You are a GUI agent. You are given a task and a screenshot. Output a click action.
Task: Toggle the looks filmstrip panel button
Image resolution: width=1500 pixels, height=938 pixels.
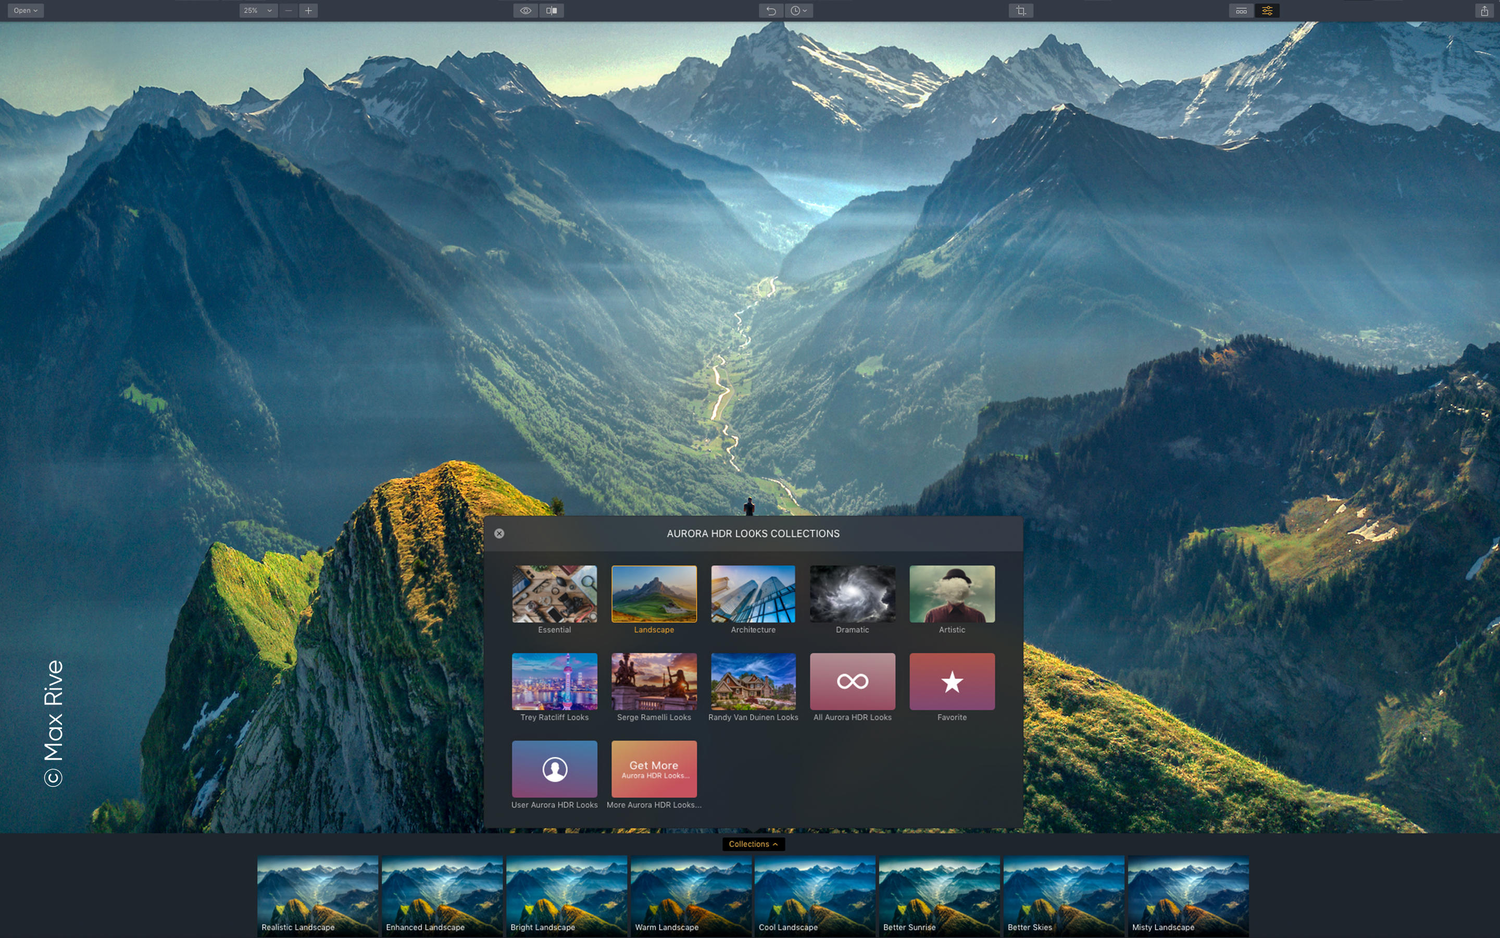pos(1241,10)
